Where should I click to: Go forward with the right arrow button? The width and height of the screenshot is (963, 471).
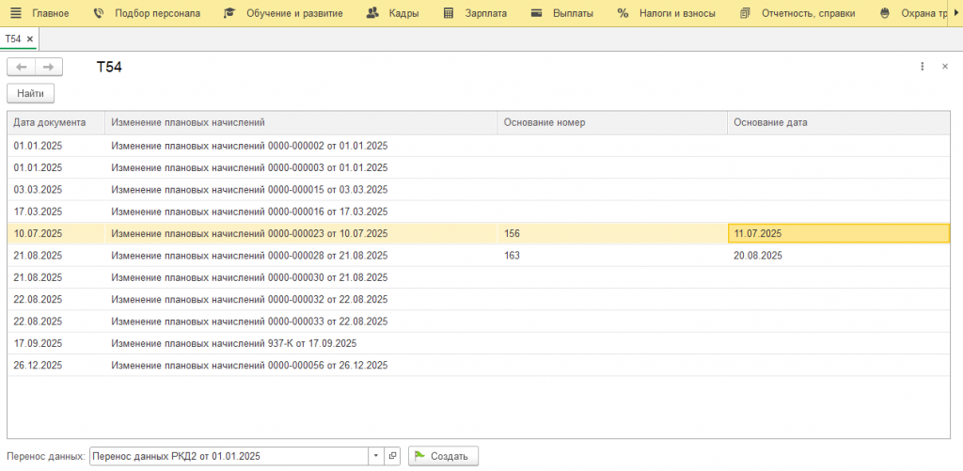pos(49,67)
